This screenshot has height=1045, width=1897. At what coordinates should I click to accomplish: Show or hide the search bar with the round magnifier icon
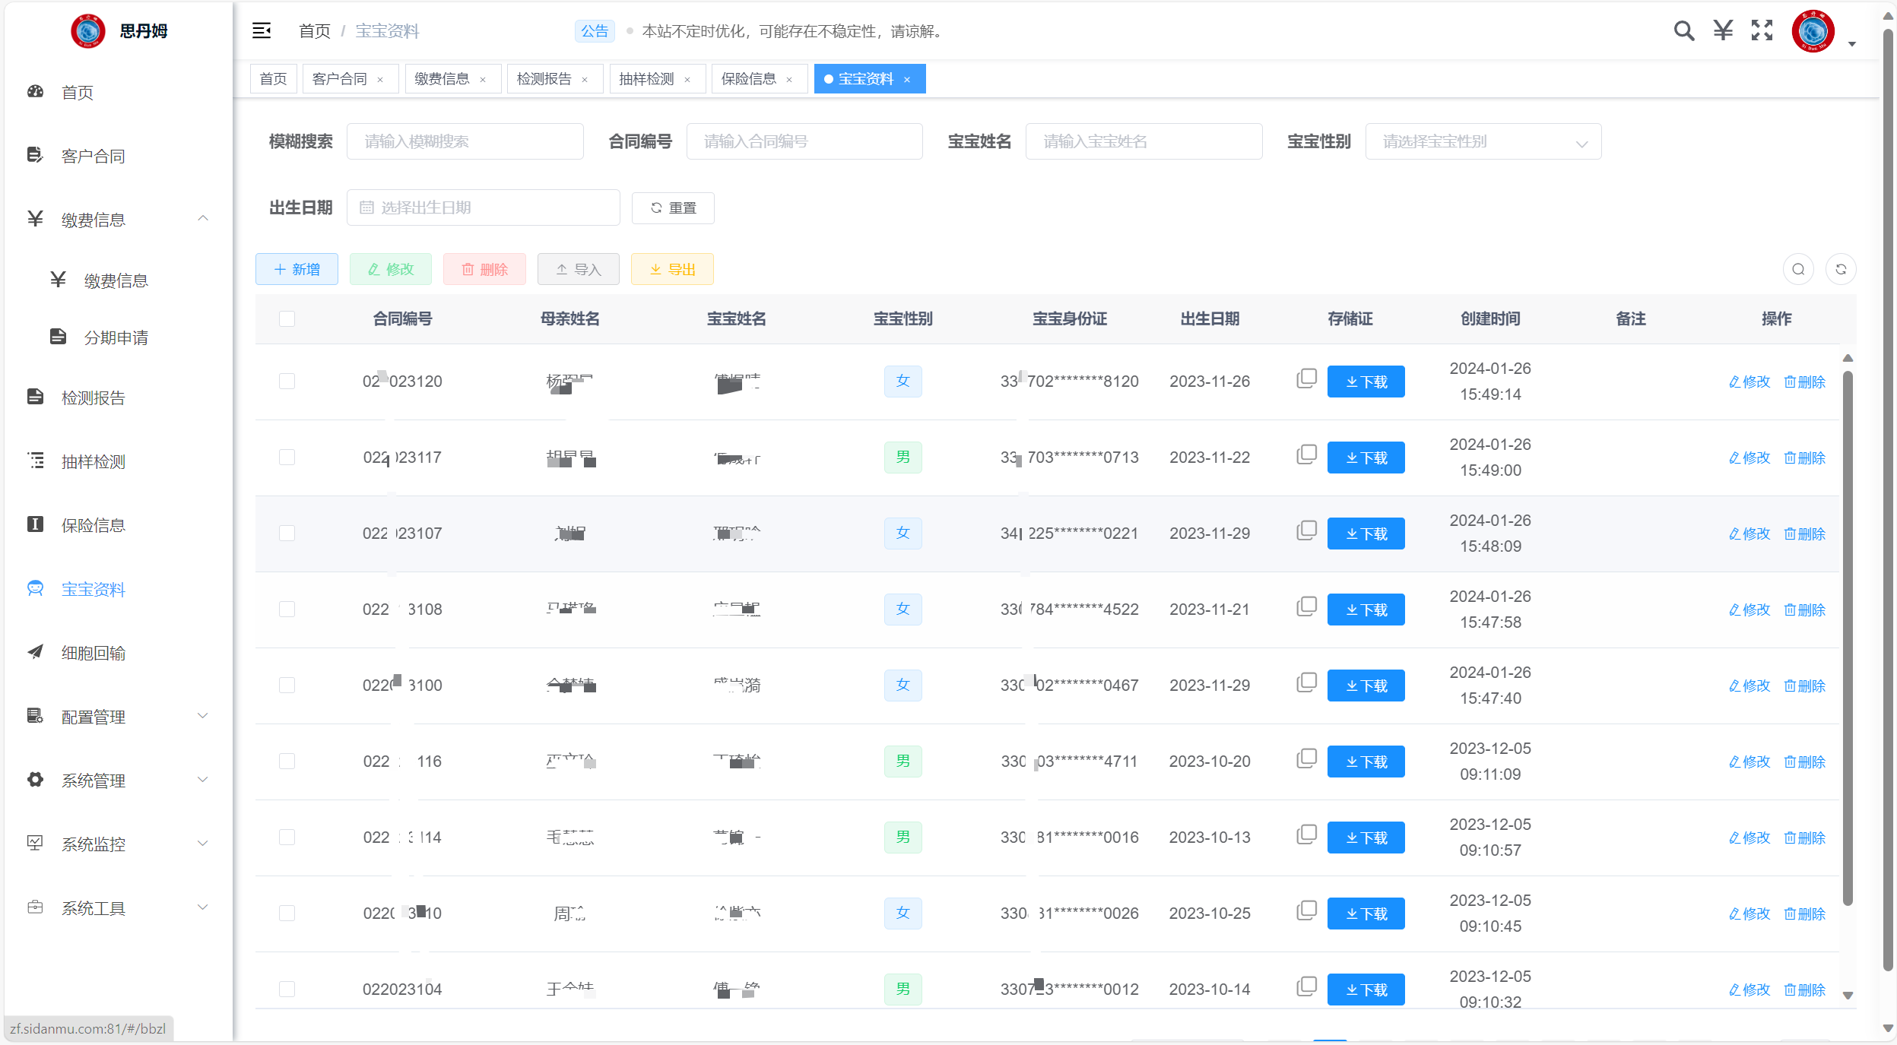1798,269
